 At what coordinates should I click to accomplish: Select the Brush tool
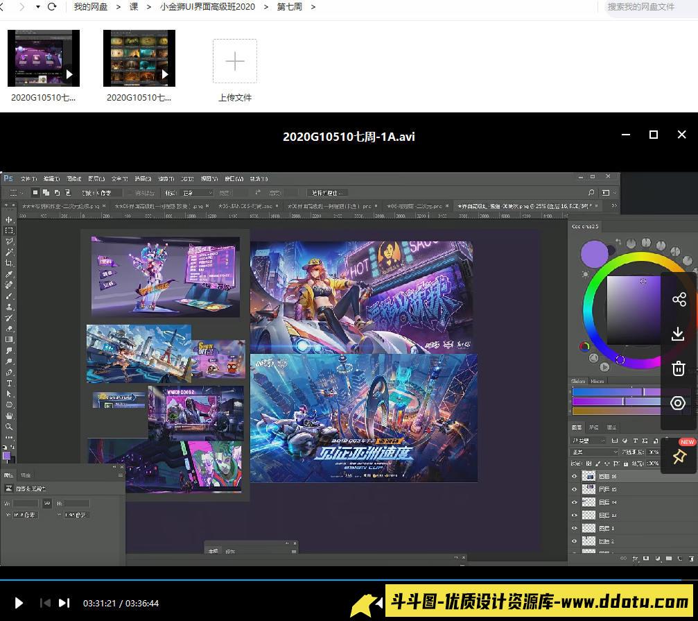pyautogui.click(x=9, y=296)
